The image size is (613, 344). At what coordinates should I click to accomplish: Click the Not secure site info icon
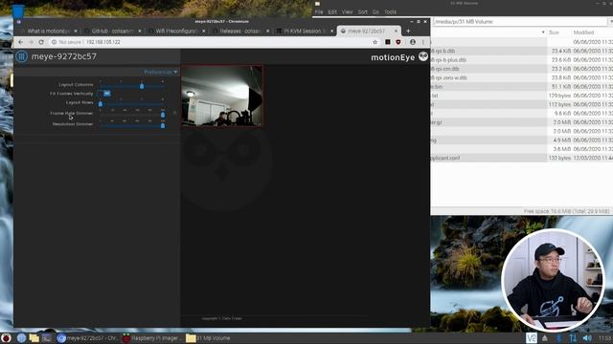click(x=54, y=42)
